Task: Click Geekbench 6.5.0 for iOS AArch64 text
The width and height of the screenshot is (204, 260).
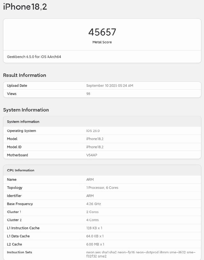Action: [x=34, y=57]
